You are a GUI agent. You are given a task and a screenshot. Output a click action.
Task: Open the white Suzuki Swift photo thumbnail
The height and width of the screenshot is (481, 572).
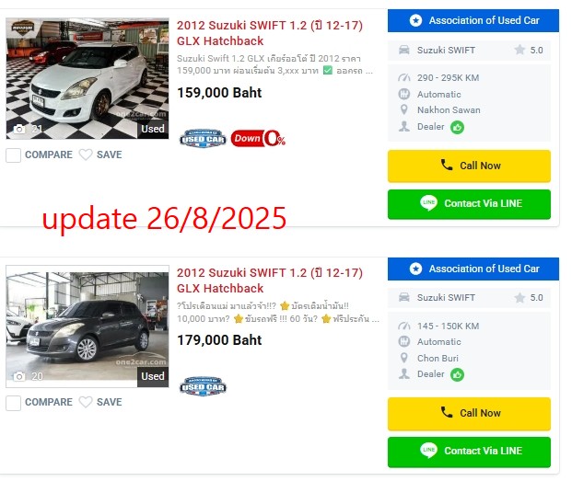click(x=88, y=78)
